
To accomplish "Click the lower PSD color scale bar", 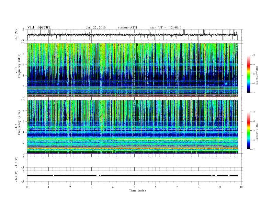I will tap(249, 131).
